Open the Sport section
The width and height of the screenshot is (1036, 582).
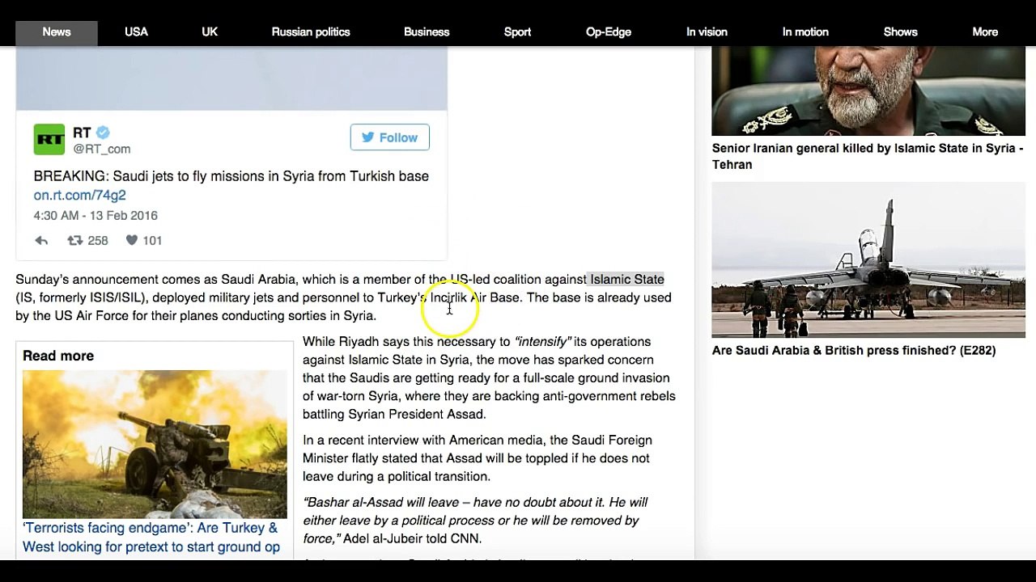[517, 32]
